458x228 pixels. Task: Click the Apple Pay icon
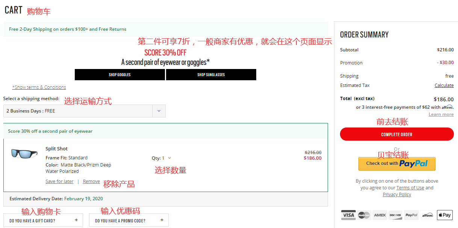pos(444,215)
